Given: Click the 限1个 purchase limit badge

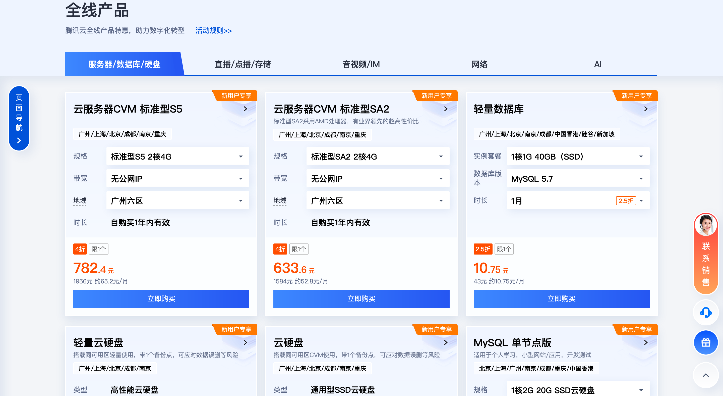Looking at the screenshot, I should click(98, 249).
